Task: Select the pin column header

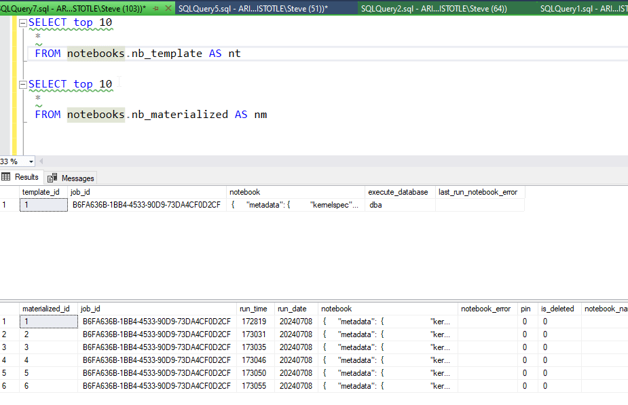Action: pyautogui.click(x=528, y=309)
